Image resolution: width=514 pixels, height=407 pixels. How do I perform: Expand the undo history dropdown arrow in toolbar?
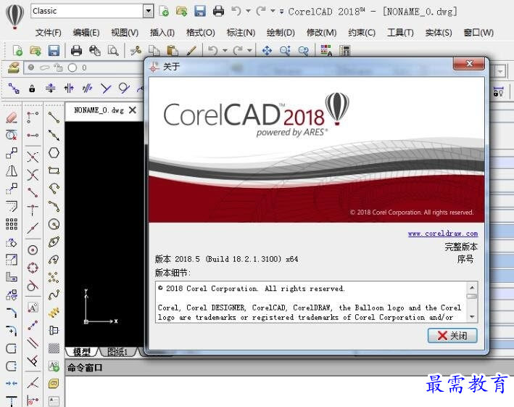coord(225,51)
